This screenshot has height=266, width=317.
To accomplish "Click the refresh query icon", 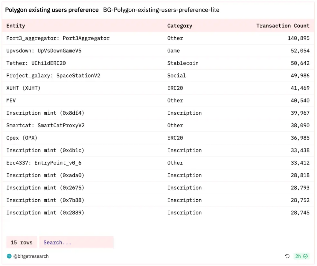I will coord(287,256).
